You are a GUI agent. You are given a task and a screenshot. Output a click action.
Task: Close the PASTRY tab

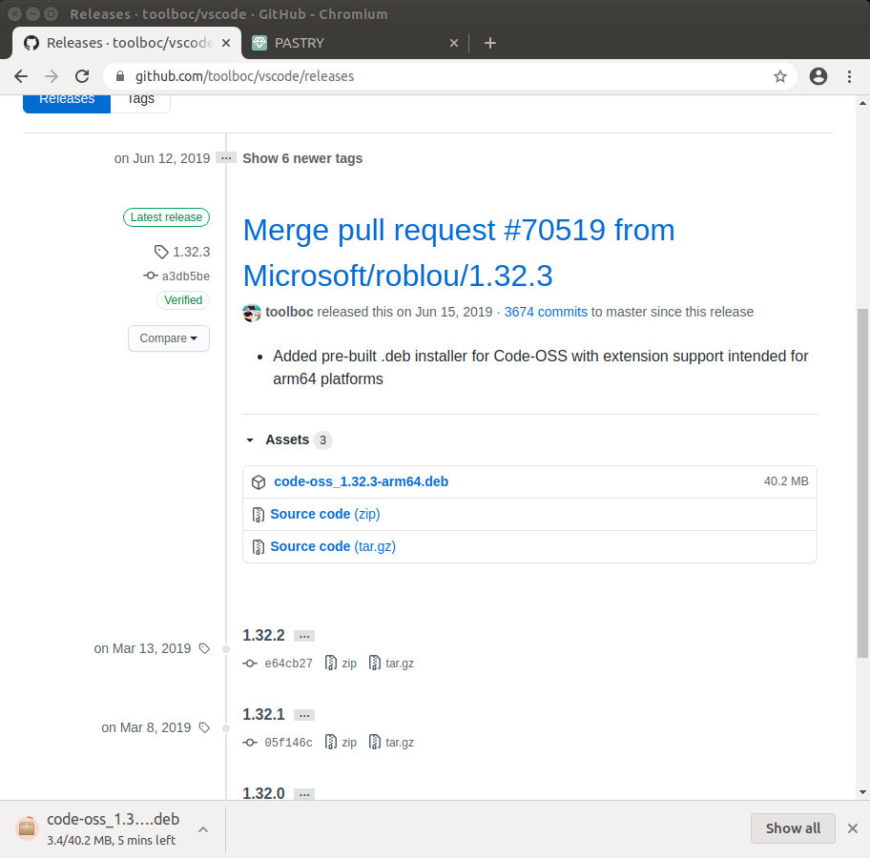pos(454,43)
